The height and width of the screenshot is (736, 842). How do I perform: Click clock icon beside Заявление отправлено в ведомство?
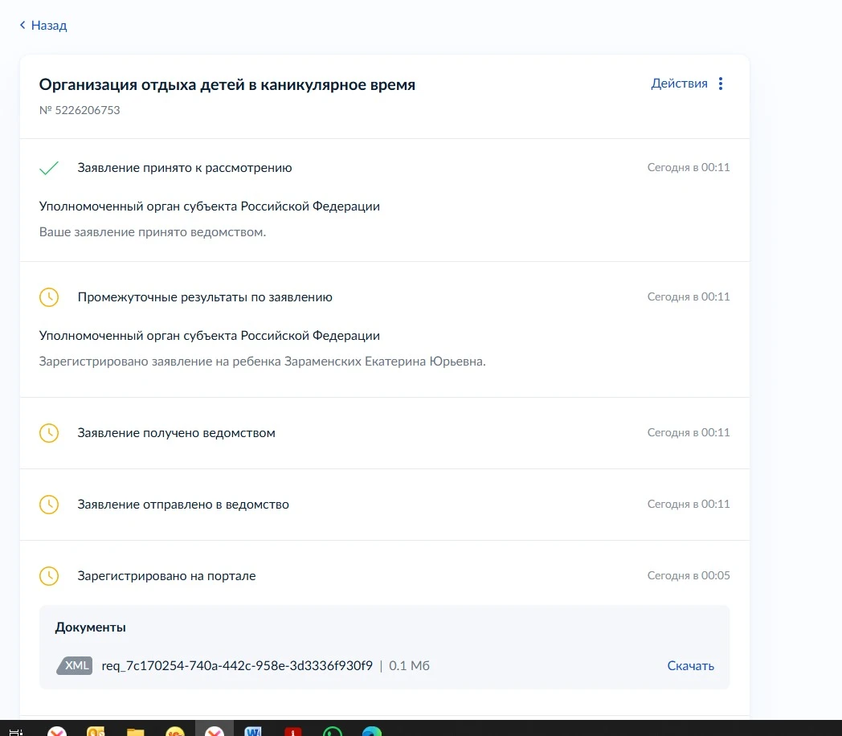(49, 505)
